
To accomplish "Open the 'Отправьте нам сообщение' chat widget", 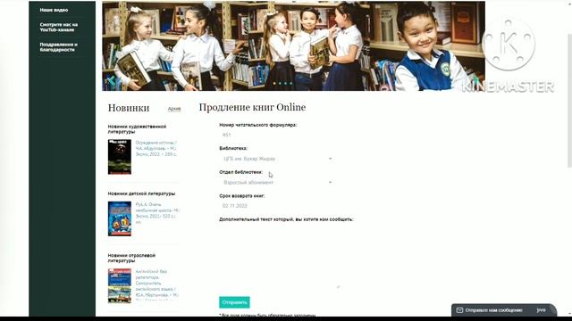I will pyautogui.click(x=504, y=310).
